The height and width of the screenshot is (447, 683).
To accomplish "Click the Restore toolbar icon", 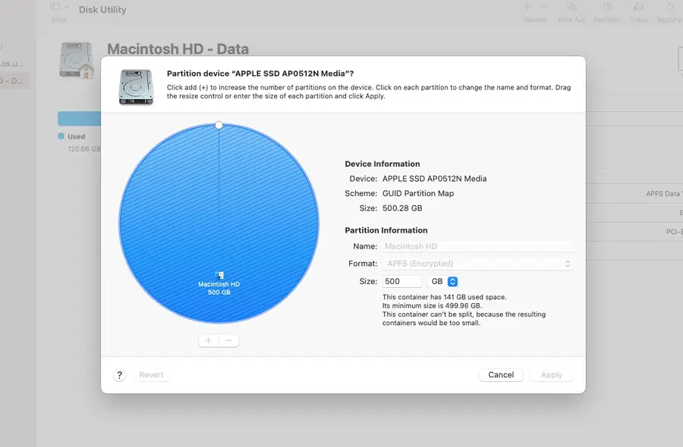I will (x=669, y=7).
